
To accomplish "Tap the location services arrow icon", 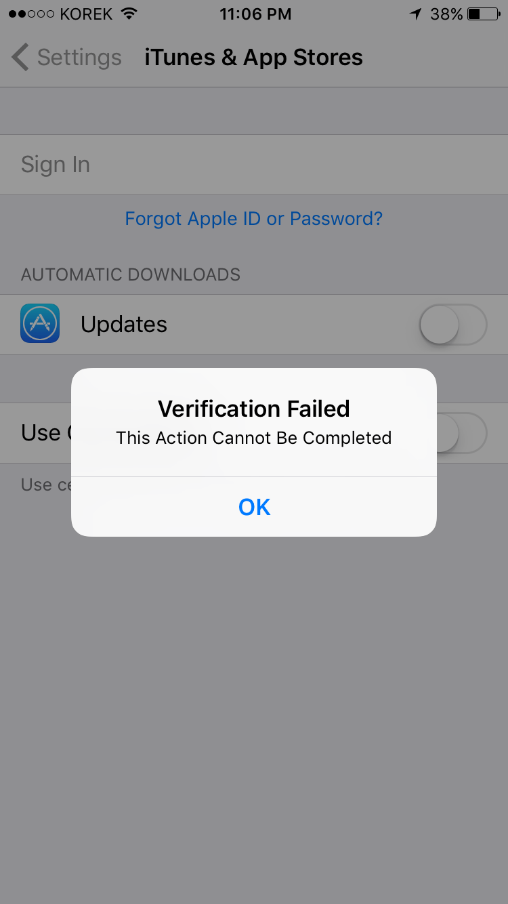I will pos(417,13).
